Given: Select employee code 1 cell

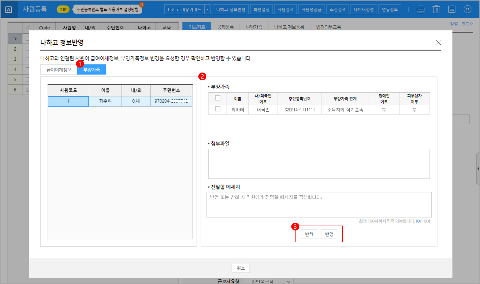Looking at the screenshot, I should [68, 101].
